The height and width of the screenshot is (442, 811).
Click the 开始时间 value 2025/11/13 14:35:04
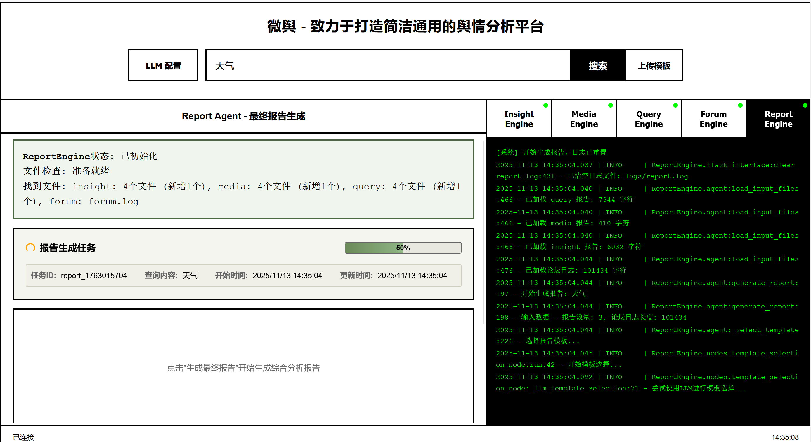287,276
